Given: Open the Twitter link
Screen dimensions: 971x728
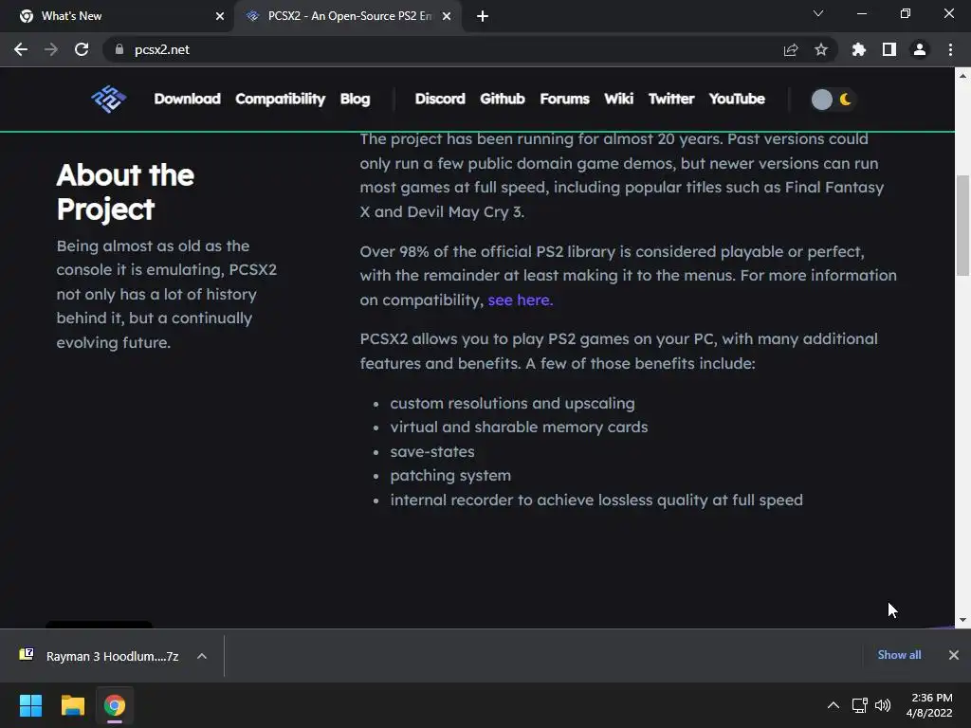Looking at the screenshot, I should pos(671,99).
